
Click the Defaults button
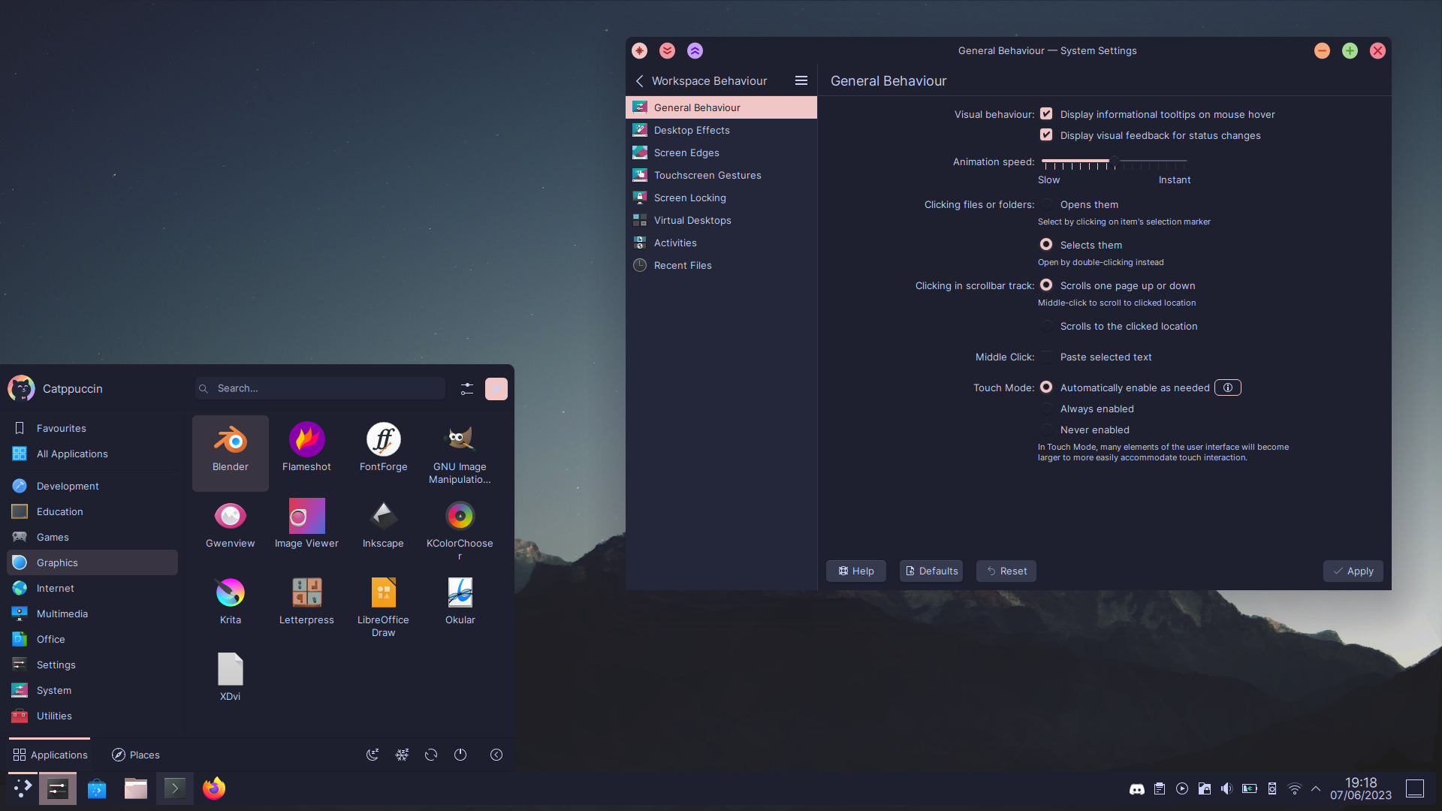(931, 571)
